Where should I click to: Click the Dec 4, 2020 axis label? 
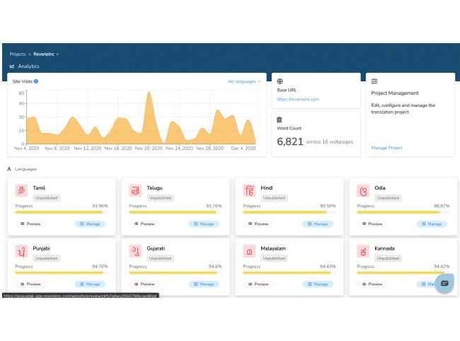(243, 149)
